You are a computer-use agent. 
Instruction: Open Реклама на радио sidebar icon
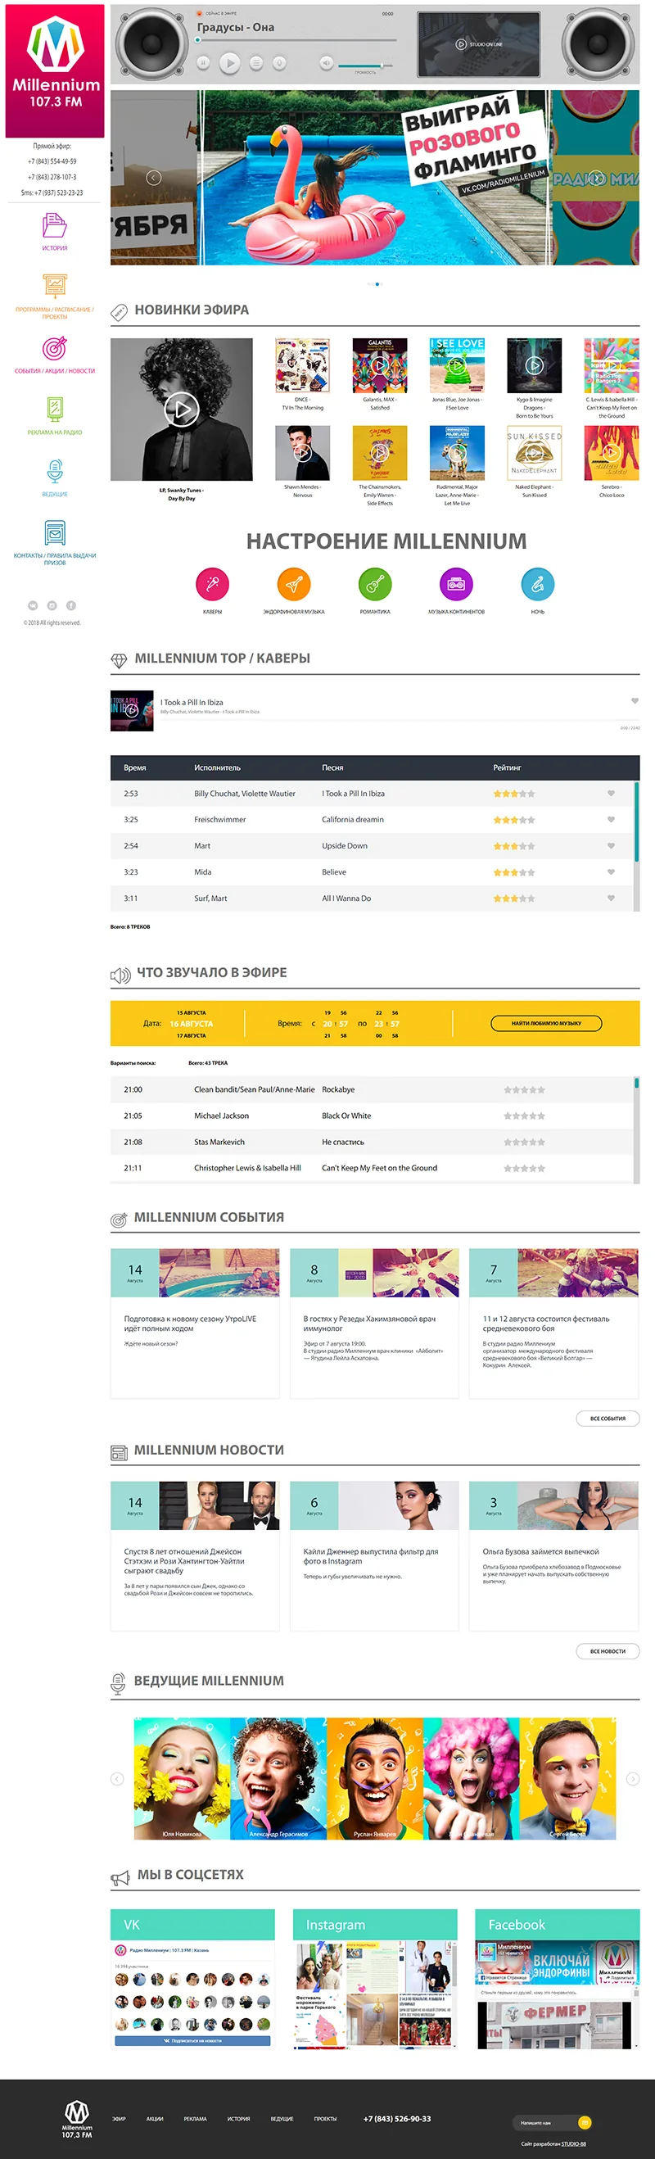click(54, 409)
